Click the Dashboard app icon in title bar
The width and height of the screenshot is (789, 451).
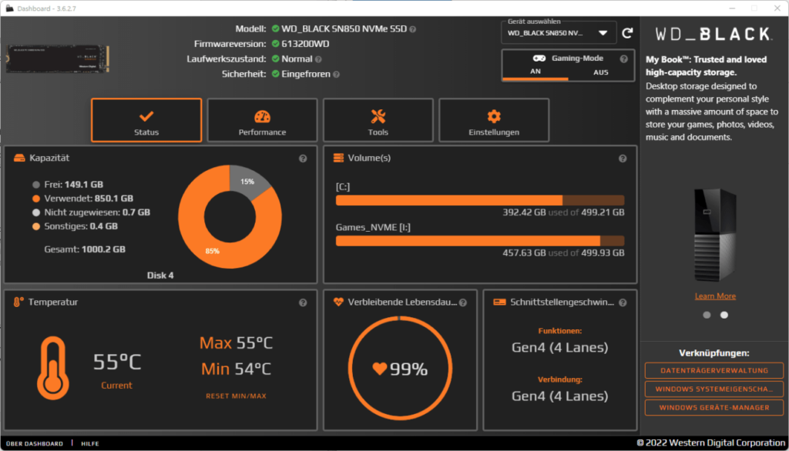(9, 8)
